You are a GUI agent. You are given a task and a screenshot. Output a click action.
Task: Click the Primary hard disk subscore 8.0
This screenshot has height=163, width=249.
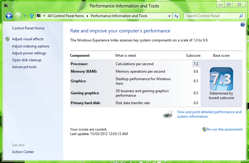(x=196, y=103)
